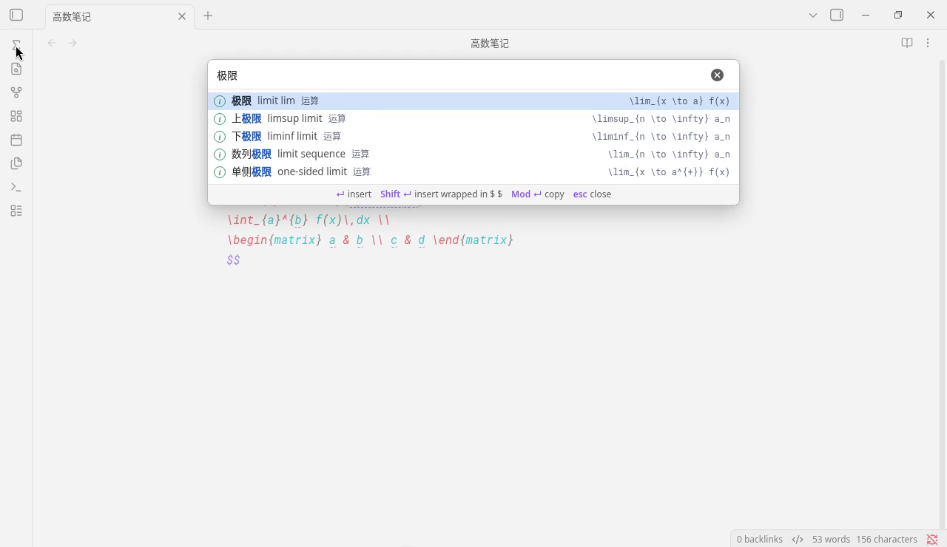Click the insert hint in modal footer
The height and width of the screenshot is (547, 947).
(x=354, y=194)
